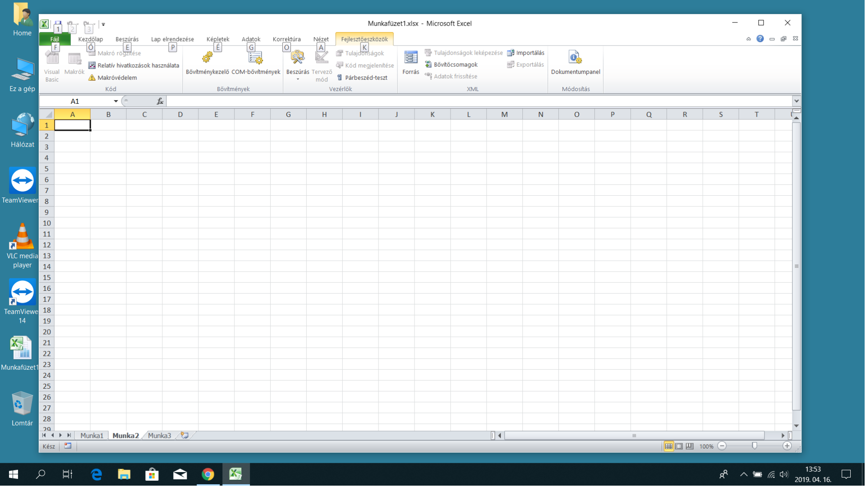Insert a new worksheet tab
This screenshot has height=487, width=866.
(x=184, y=436)
